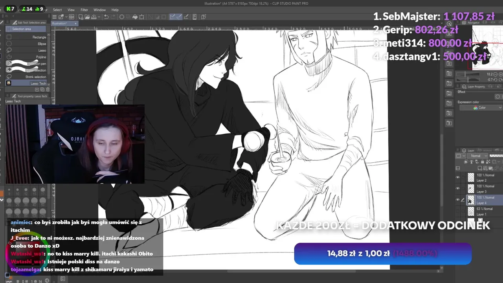Hide Layer 4 with eye icon
Image resolution: width=503 pixels, height=283 pixels.
coord(457,200)
